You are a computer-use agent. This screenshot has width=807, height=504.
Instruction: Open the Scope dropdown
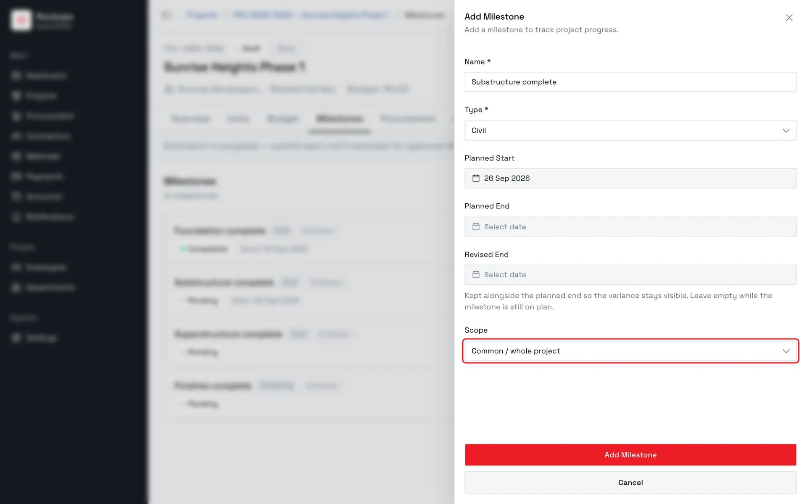click(630, 351)
